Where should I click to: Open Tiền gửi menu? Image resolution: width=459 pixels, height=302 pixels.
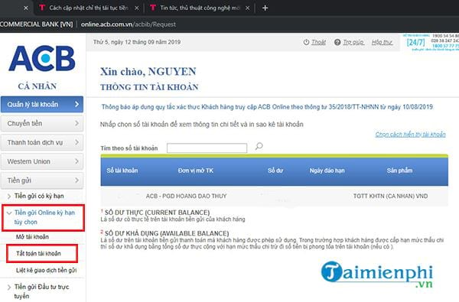point(42,180)
